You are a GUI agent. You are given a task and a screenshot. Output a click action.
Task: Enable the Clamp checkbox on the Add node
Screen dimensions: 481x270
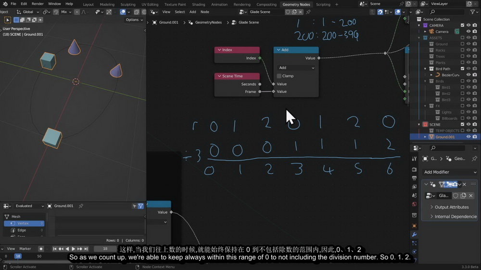(x=279, y=76)
